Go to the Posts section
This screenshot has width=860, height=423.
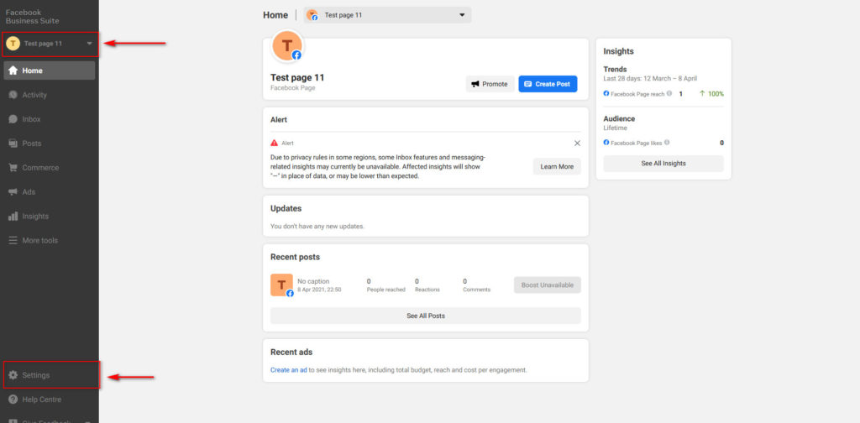(50, 144)
